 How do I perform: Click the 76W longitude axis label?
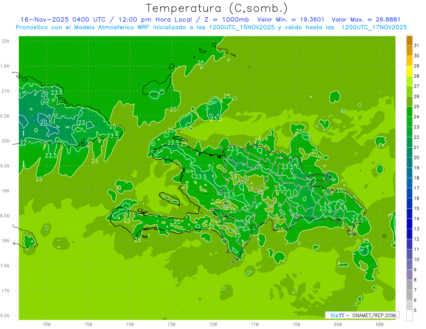pos(47,324)
